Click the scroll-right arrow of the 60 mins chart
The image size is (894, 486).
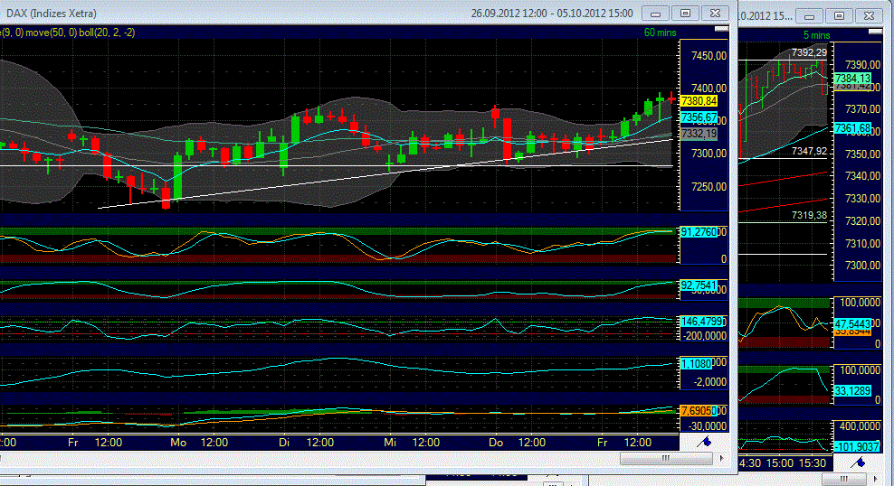click(722, 458)
